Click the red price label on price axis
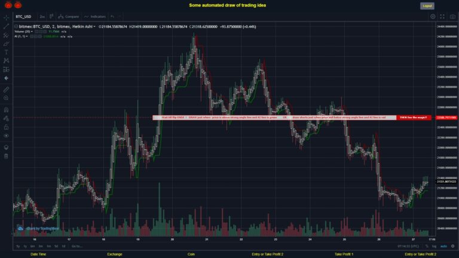Image resolution: width=459 pixels, height=258 pixels. (446, 118)
